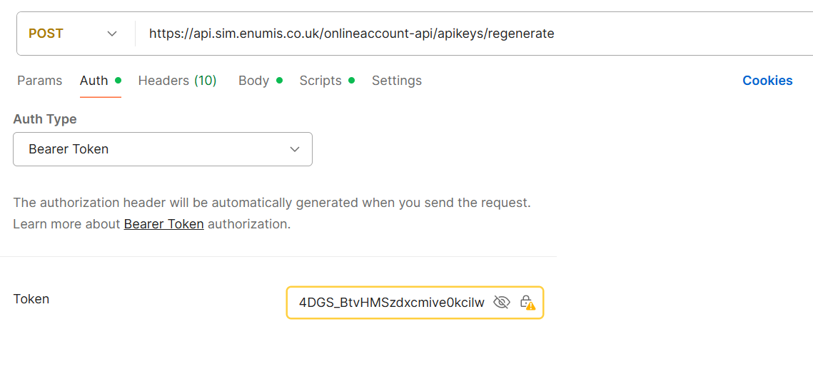Toggle token visibility with the eye icon

click(x=502, y=303)
